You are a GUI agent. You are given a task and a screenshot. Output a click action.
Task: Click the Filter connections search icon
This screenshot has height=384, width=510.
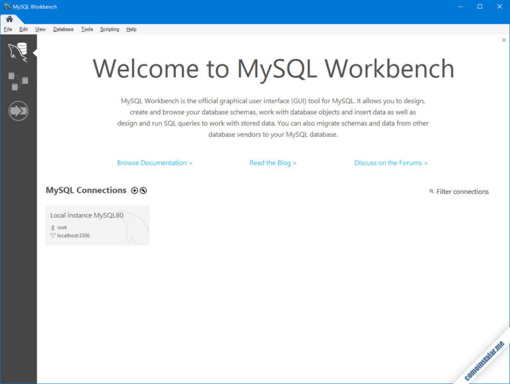pyautogui.click(x=431, y=191)
